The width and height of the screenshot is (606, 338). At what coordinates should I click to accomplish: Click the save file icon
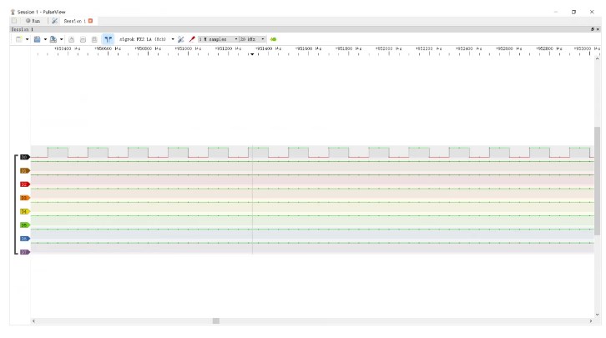point(53,39)
